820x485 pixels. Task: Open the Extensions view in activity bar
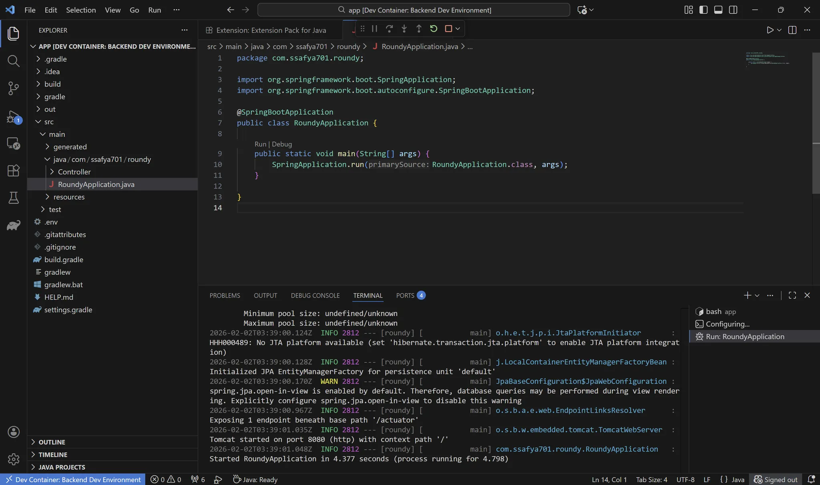point(13,171)
